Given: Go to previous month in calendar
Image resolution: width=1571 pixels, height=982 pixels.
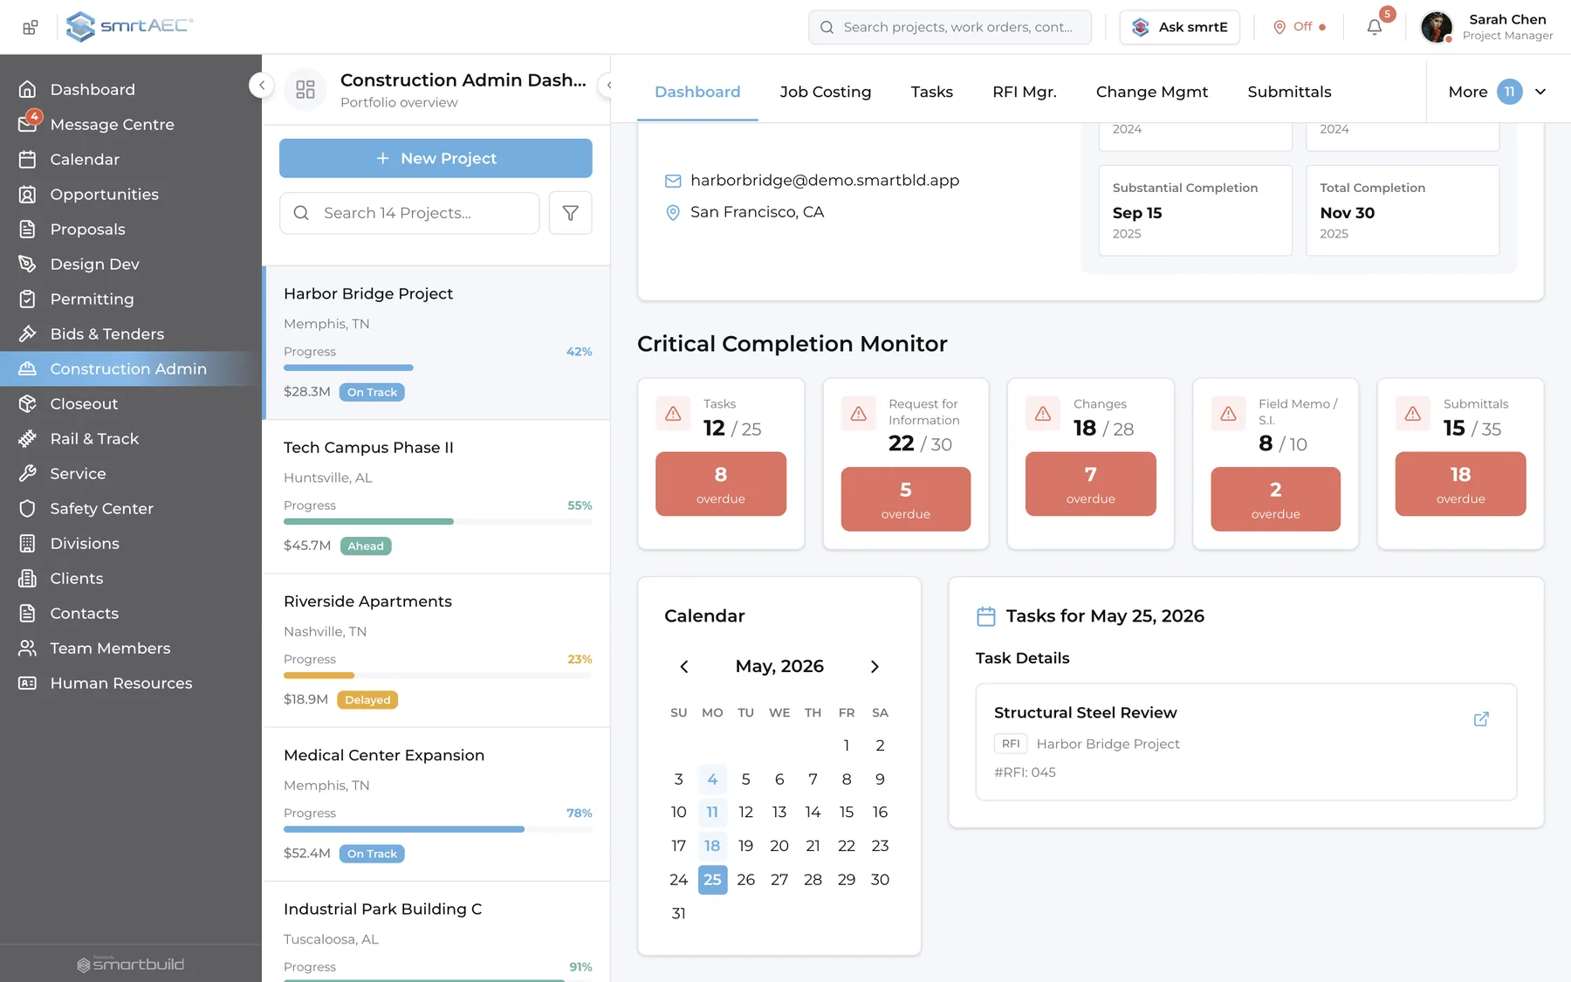Looking at the screenshot, I should [684, 667].
